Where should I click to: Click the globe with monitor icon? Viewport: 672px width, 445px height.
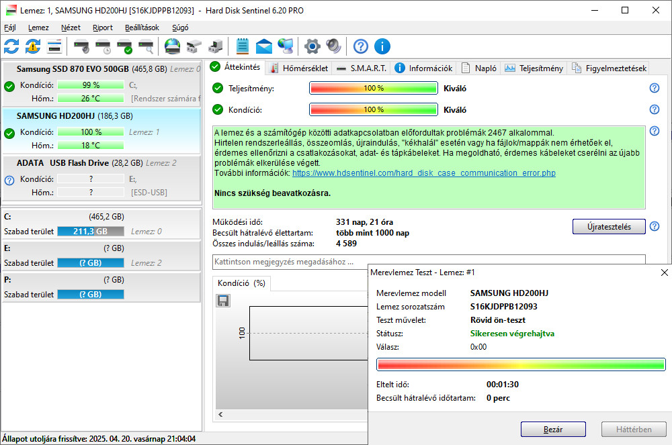click(286, 46)
